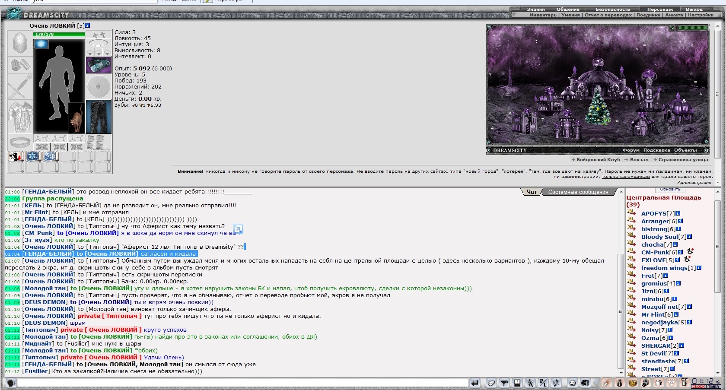Screen dimensions: 726x390
Task: Click the cat pet thumbnail
Action: [x=76, y=118]
